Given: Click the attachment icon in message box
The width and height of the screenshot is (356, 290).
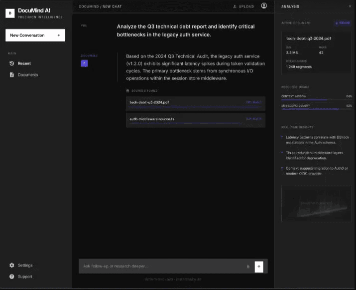Looking at the screenshot, I should 248,267.
